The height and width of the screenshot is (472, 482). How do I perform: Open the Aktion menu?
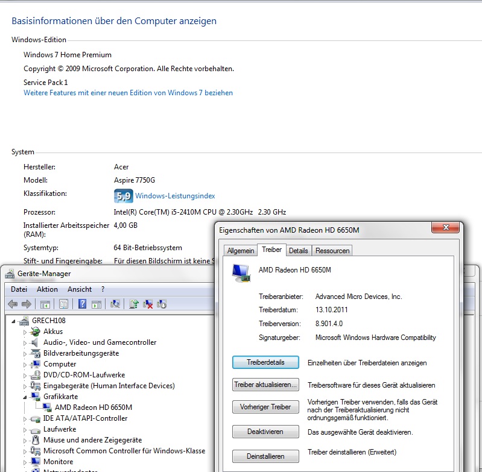(47, 289)
